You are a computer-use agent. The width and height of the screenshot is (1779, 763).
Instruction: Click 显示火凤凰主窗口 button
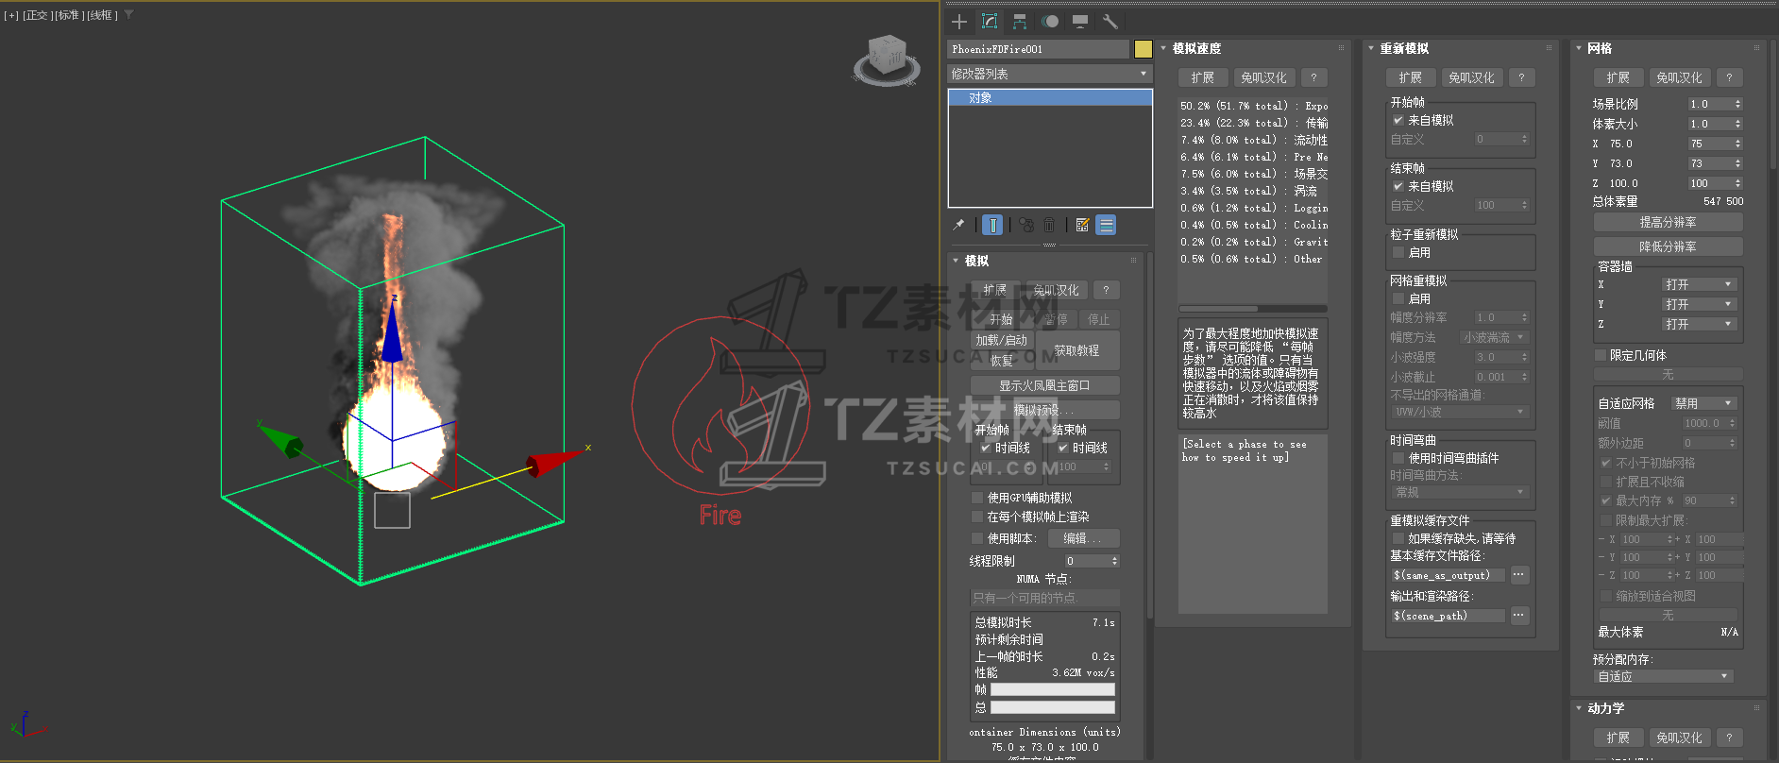1044,385
